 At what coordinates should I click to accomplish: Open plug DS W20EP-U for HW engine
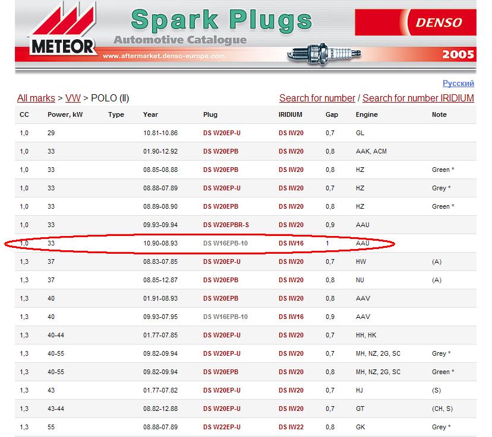(222, 261)
